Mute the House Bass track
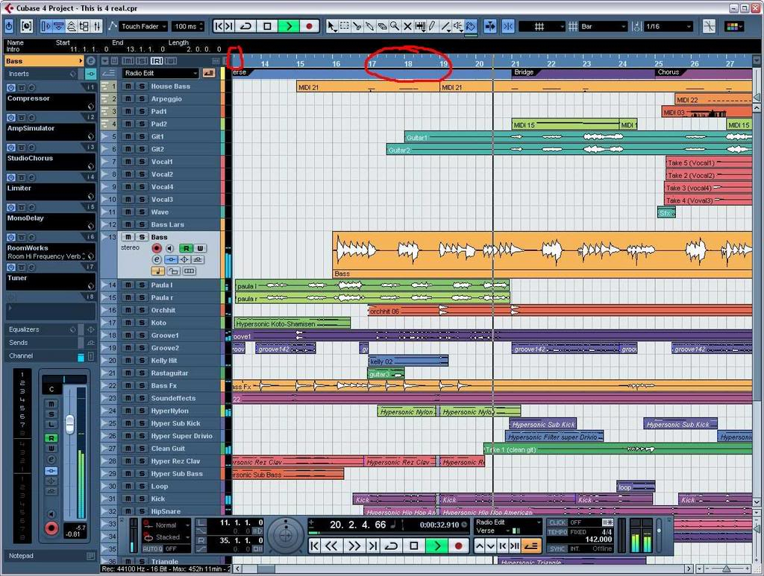 [128, 86]
